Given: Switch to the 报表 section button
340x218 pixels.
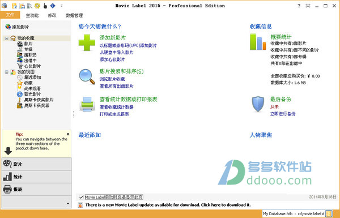Looking at the screenshot, I should (37, 189).
